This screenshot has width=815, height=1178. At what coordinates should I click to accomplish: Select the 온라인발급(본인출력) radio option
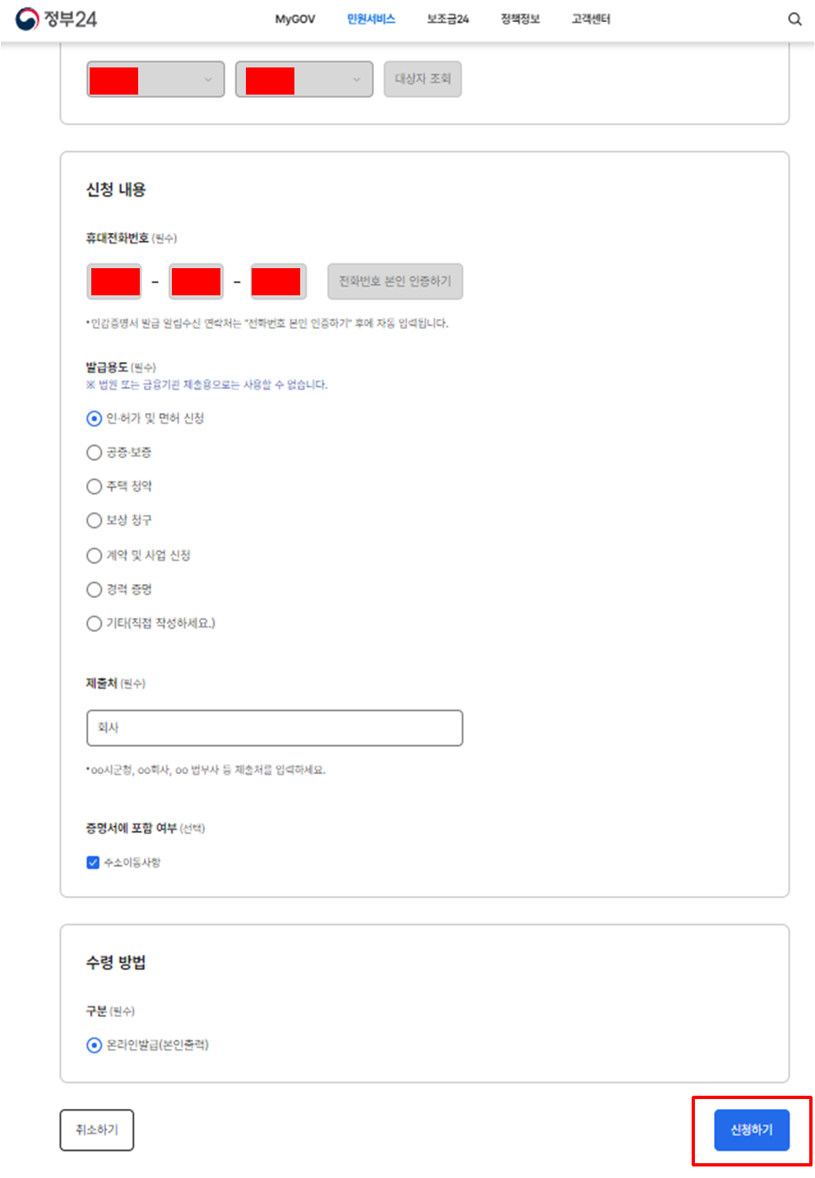point(92,1046)
